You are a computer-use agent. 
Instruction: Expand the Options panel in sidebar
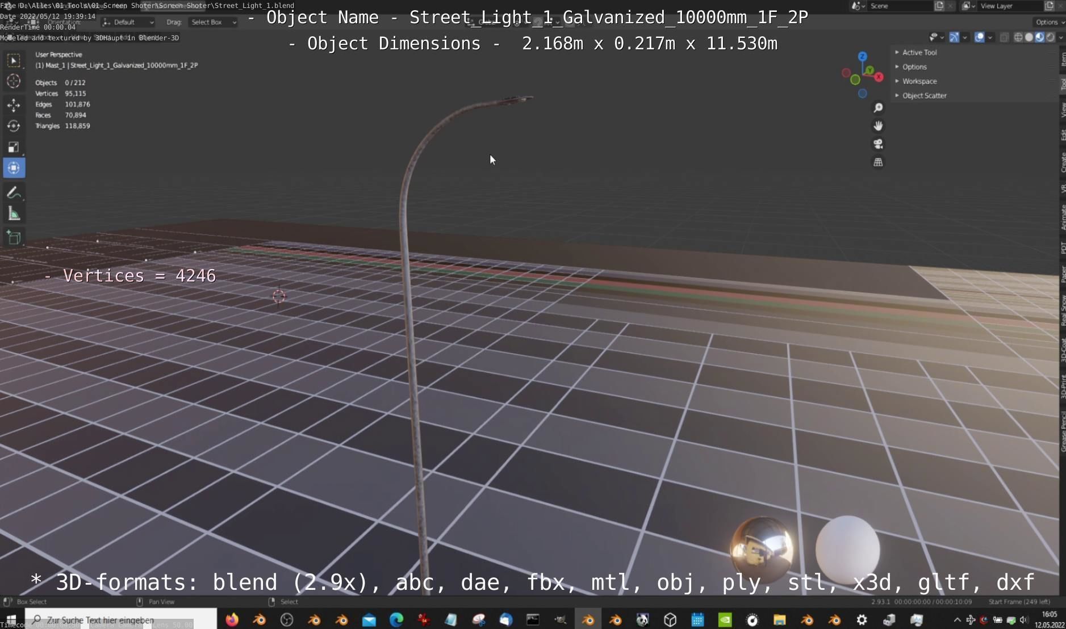(x=914, y=67)
